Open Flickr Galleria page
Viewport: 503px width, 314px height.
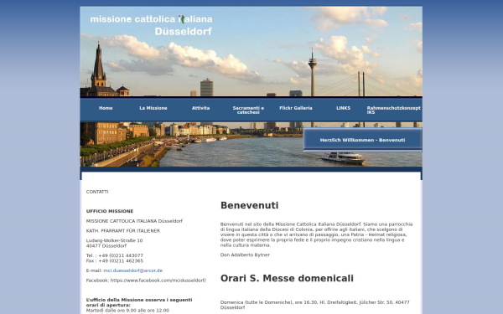296,108
